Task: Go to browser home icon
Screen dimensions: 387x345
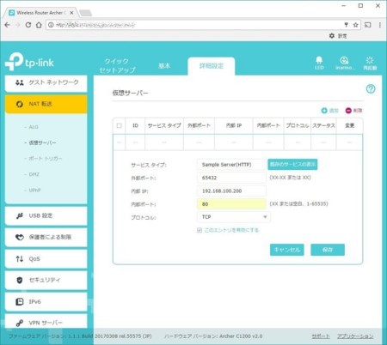Action: 39,25
